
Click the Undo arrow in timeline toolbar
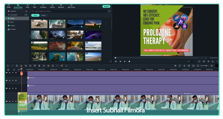tap(8, 66)
